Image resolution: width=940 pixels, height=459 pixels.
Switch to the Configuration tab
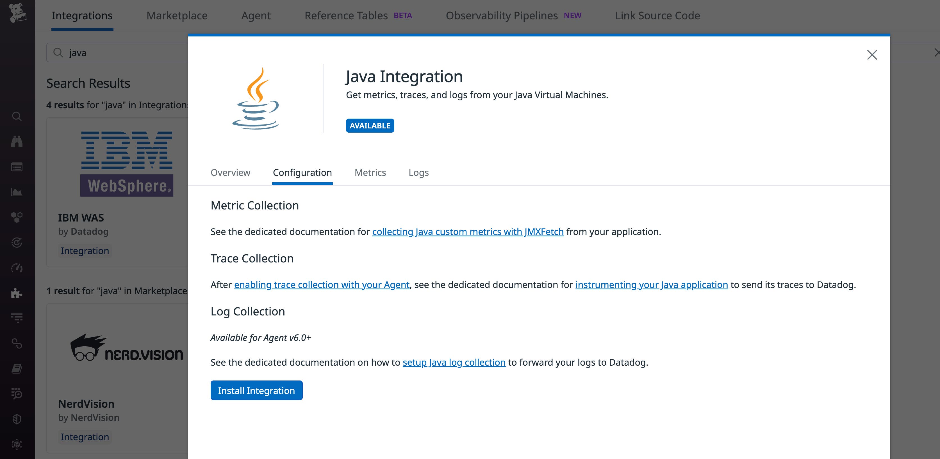302,172
